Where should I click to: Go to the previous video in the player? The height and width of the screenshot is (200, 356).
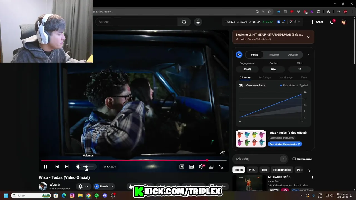[57, 167]
